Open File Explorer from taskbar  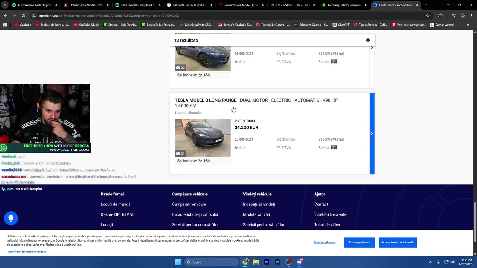click(x=256, y=262)
